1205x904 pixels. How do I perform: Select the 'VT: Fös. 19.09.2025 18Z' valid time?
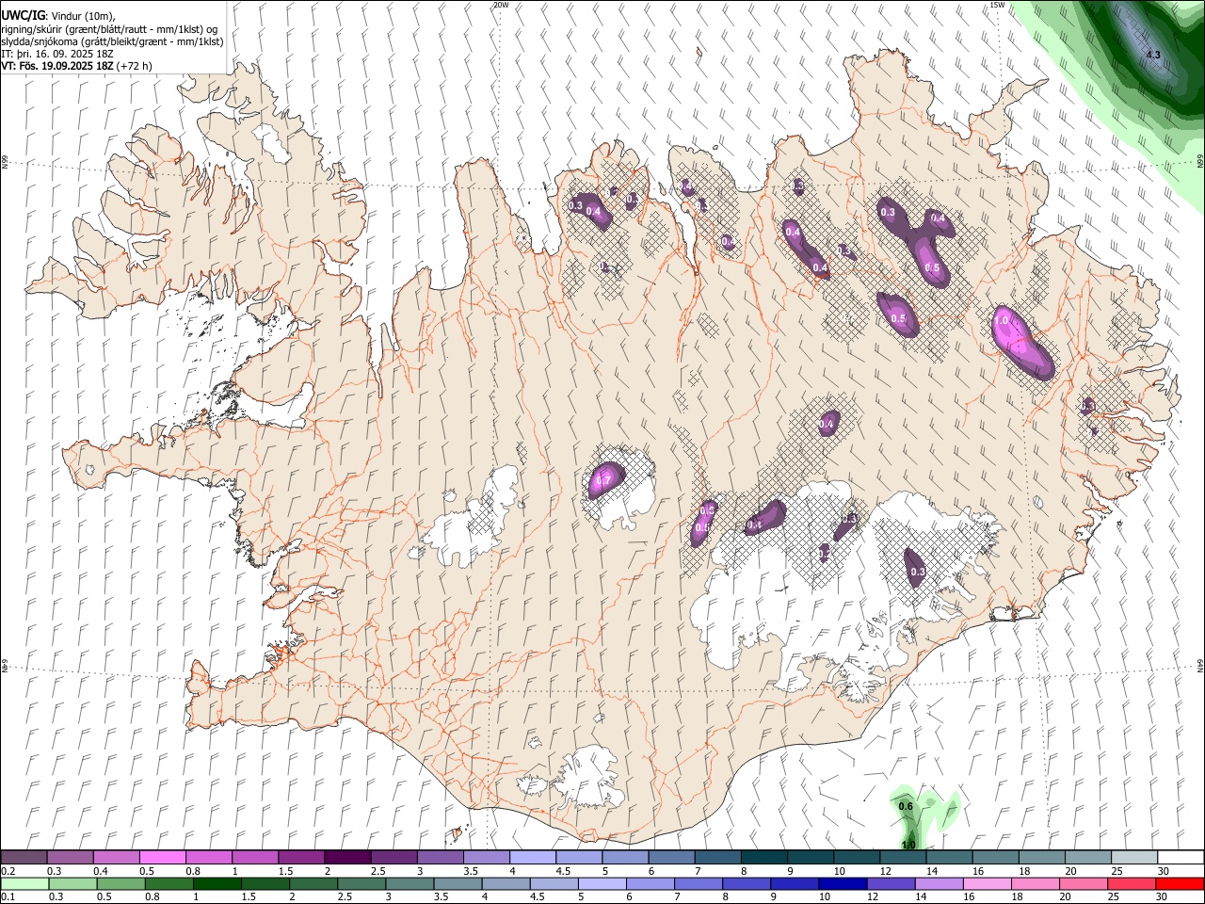(56, 66)
